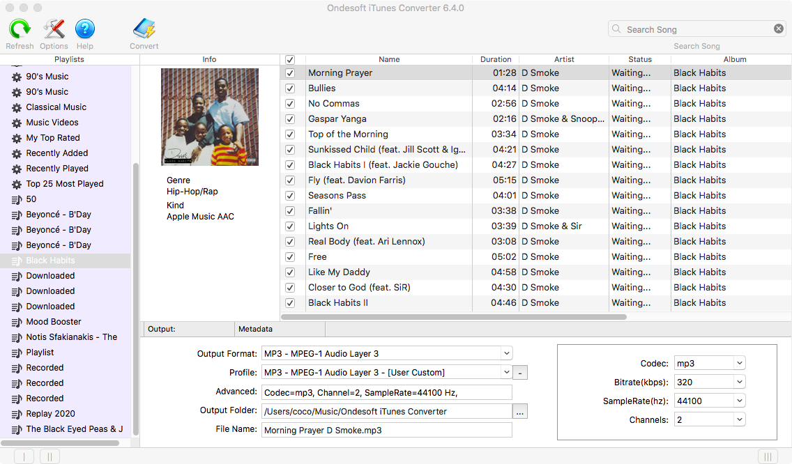The image size is (792, 464).
Task: Uncheck the Bullies track checkbox
Action: 290,88
